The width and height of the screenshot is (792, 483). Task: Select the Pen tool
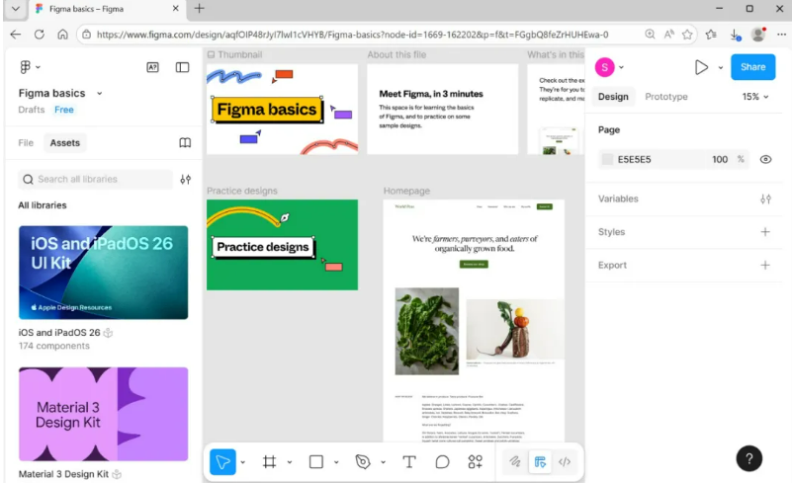point(363,462)
